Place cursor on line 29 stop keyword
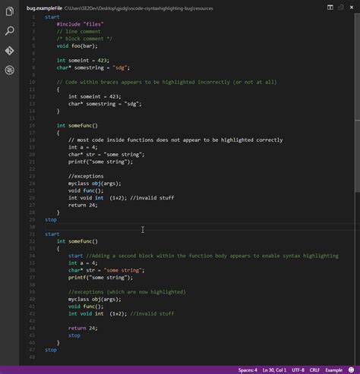 tap(51, 219)
